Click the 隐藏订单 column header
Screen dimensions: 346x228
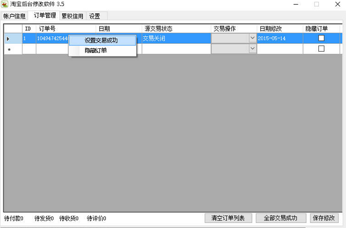pyautogui.click(x=321, y=29)
